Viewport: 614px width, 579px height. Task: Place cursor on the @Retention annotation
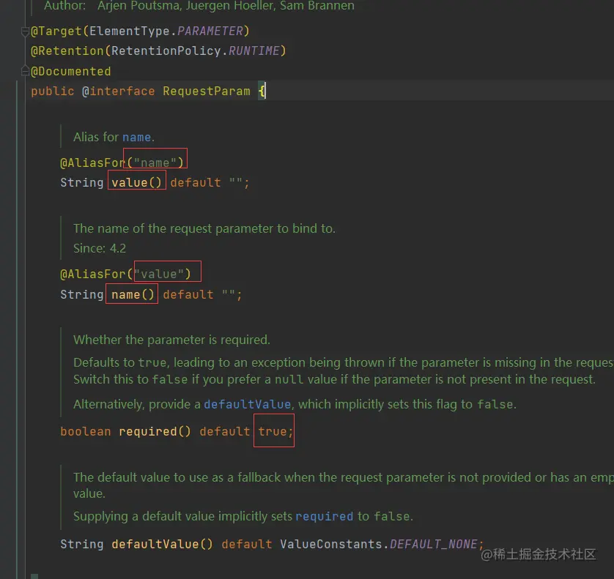coord(67,51)
